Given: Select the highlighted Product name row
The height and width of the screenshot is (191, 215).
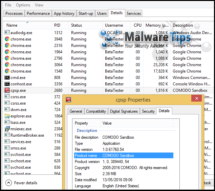Looking at the screenshot, I should pos(124,156).
